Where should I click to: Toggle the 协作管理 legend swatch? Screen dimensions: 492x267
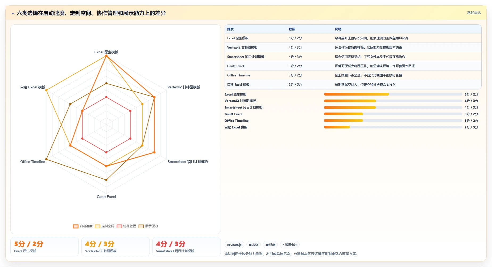click(x=119, y=226)
